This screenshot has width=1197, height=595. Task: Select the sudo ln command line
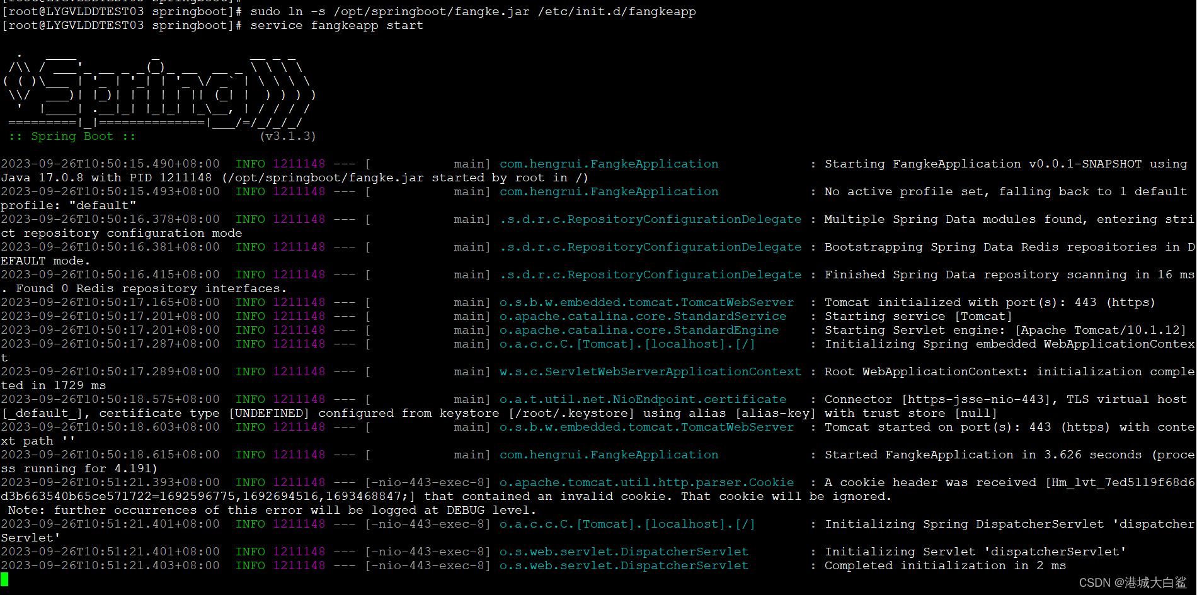(472, 11)
